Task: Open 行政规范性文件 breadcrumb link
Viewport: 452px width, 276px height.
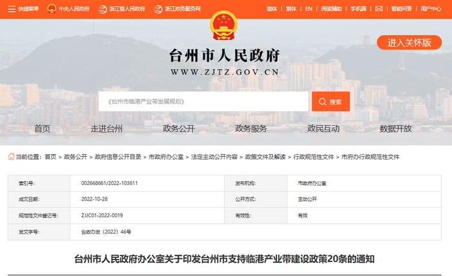Action: pyautogui.click(x=313, y=157)
